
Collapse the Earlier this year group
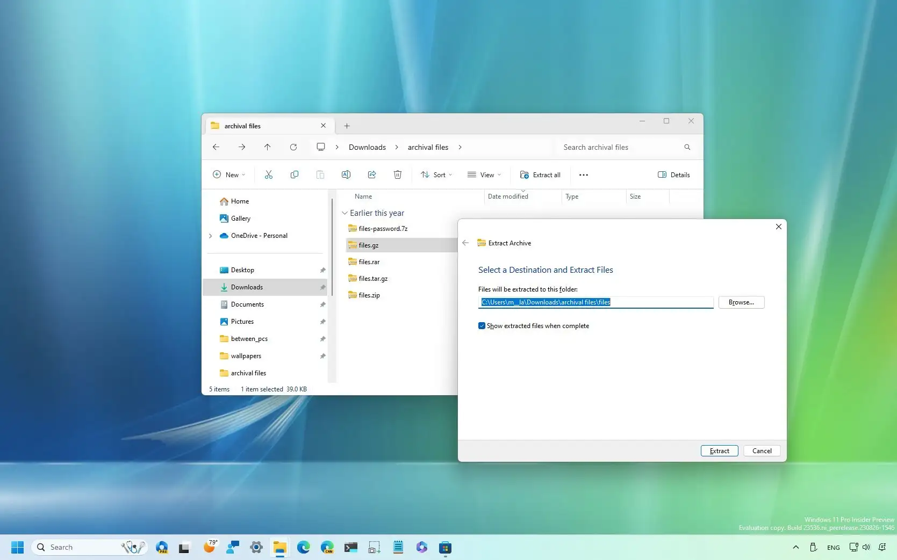[x=345, y=213]
